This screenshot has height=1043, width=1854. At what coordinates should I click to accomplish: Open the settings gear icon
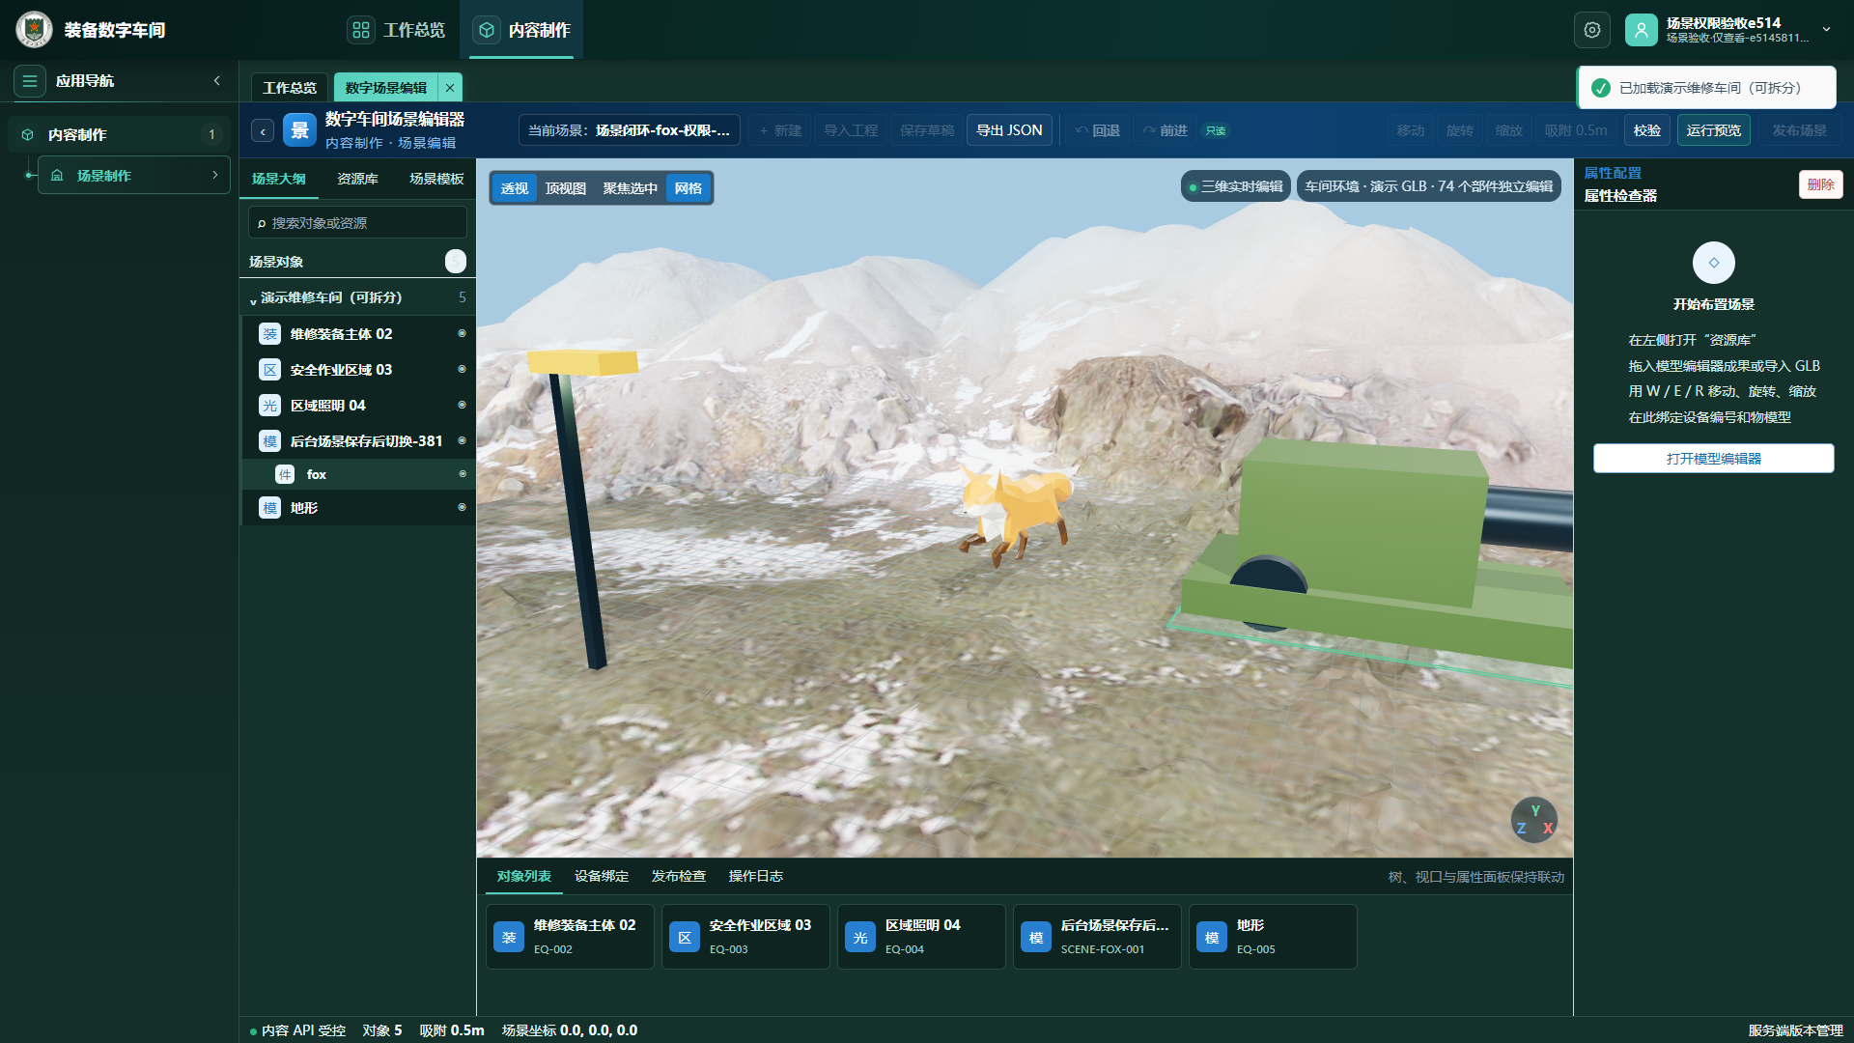click(x=1592, y=30)
